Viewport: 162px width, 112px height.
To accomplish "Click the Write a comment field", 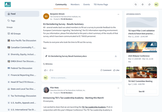I will click(85, 78).
